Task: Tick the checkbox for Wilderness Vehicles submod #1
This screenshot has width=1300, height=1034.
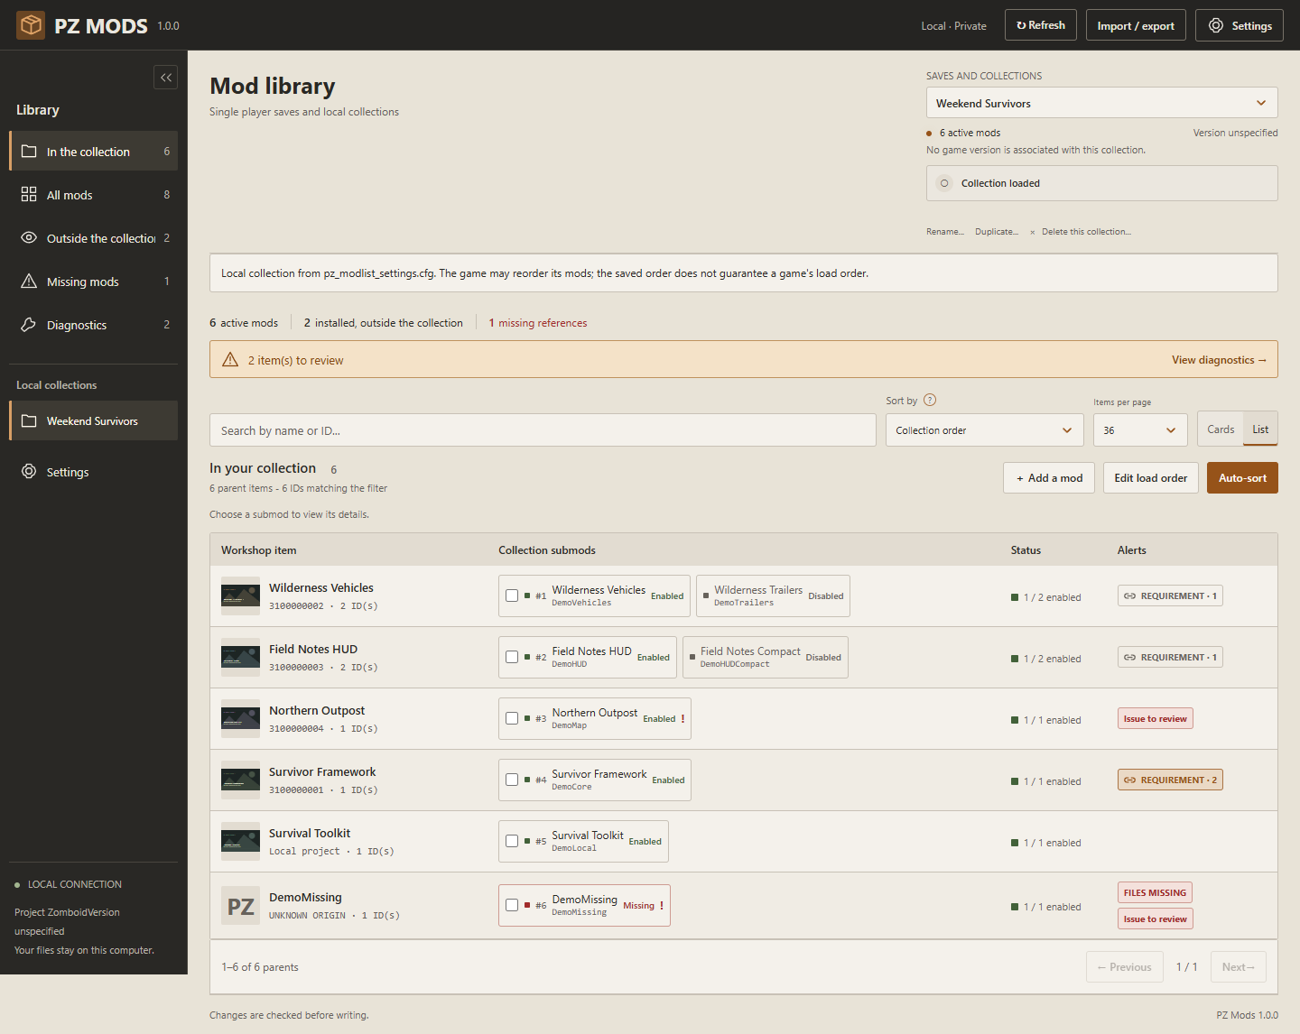Action: 512,595
